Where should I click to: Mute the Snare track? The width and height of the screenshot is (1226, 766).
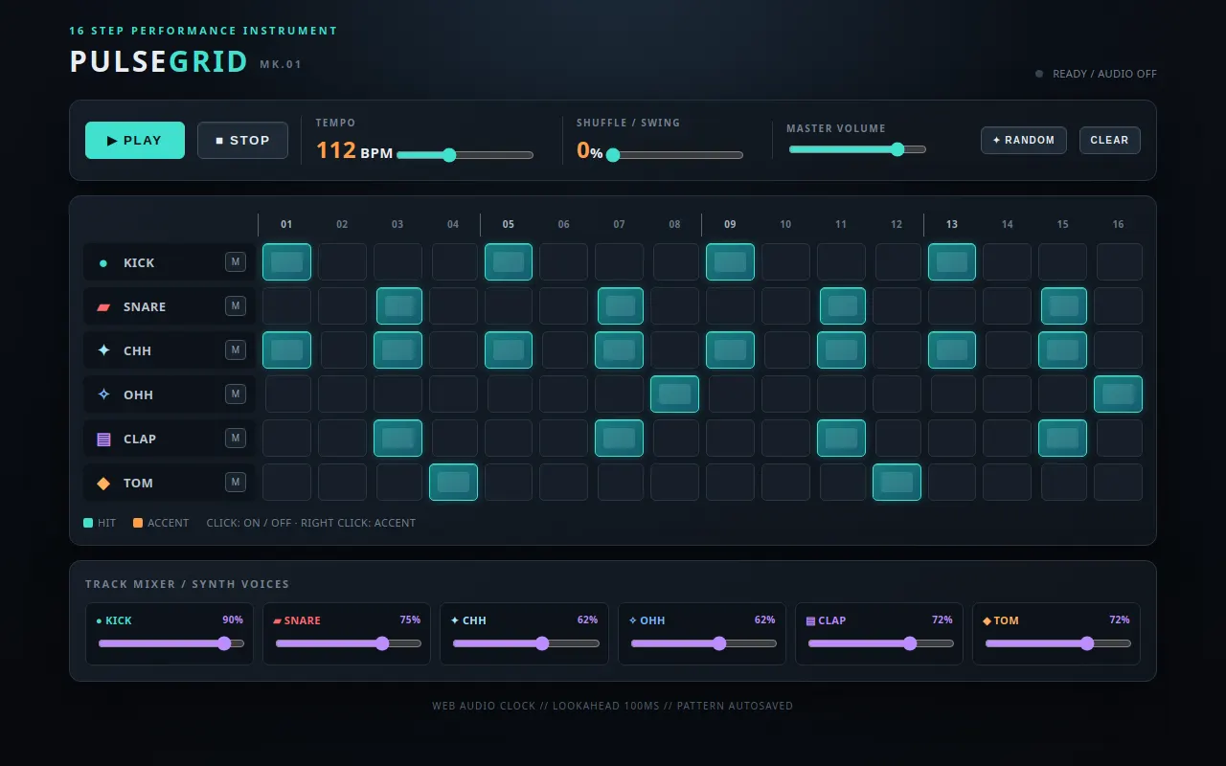click(236, 305)
